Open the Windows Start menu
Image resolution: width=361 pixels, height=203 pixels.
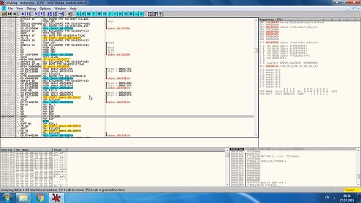pyautogui.click(x=7, y=198)
